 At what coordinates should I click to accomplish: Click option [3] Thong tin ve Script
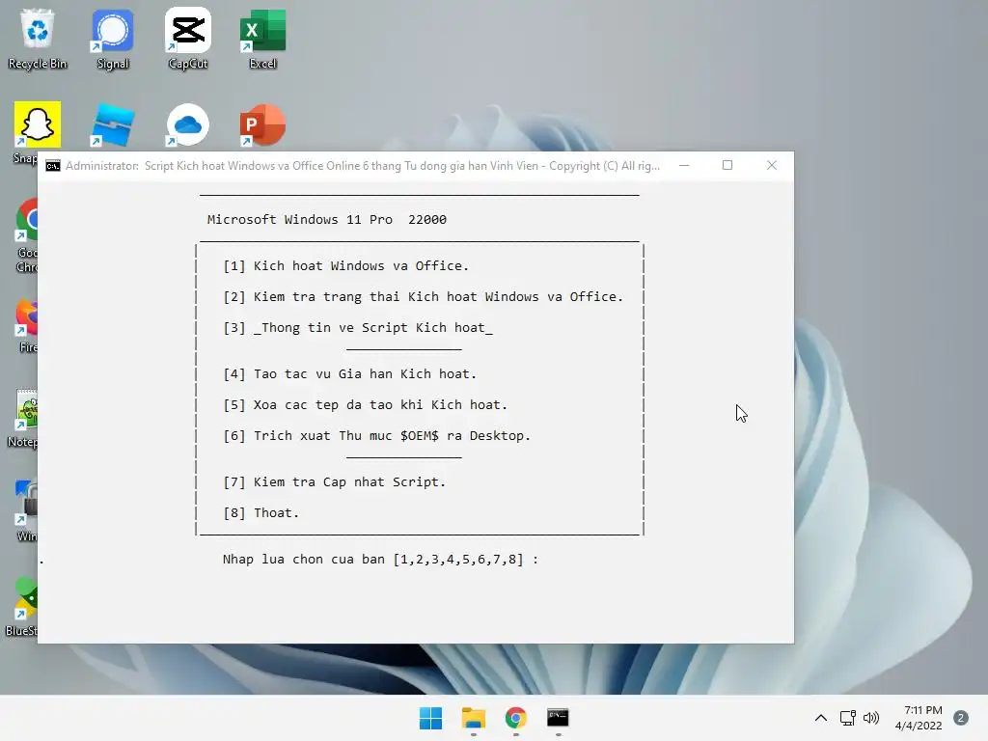point(358,328)
